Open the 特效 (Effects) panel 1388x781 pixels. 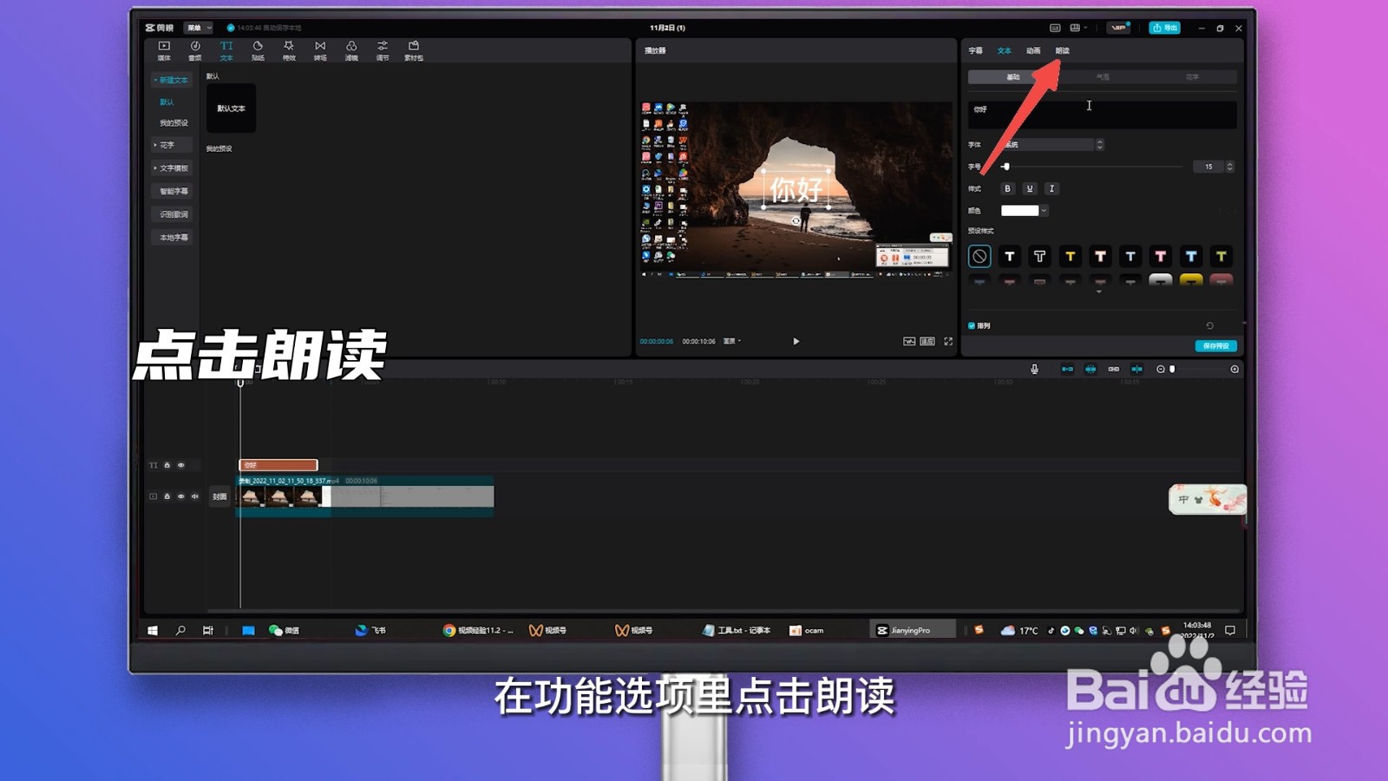[x=287, y=49]
